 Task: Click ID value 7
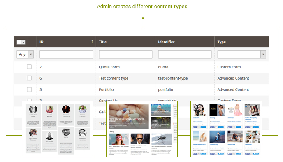tap(41, 67)
